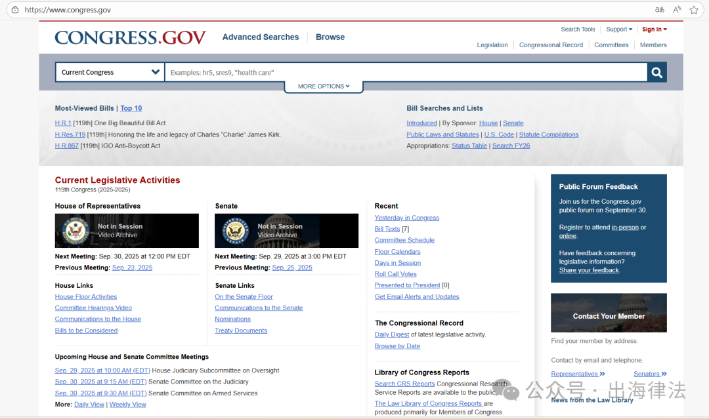Click the Search FY26 link
Screen dimensions: 709x419
[x=511, y=146]
